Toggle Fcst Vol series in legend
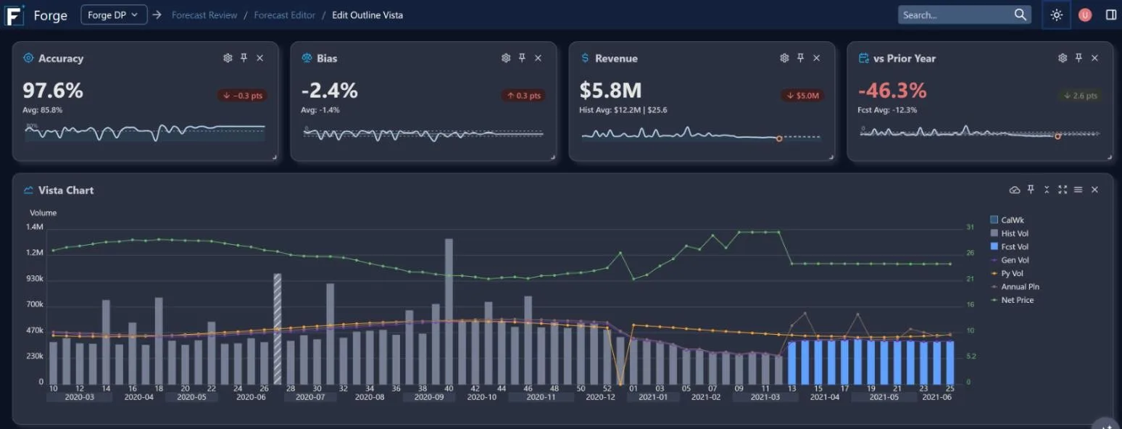1122x429 pixels. pyautogui.click(x=1010, y=247)
